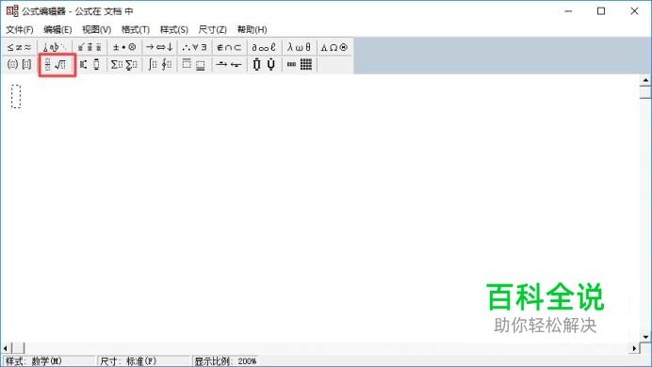The image size is (652, 367).
Task: Open the uppercase Greek palette (Λ Ω)
Action: pyautogui.click(x=334, y=47)
